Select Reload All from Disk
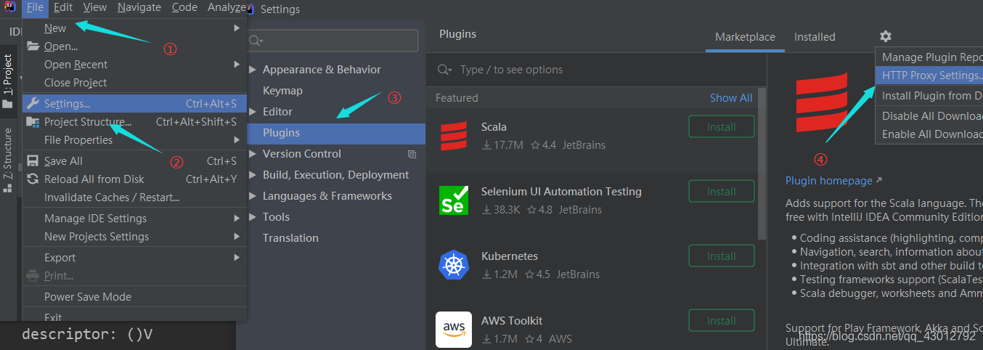This screenshot has height=350, width=983. 134,179
